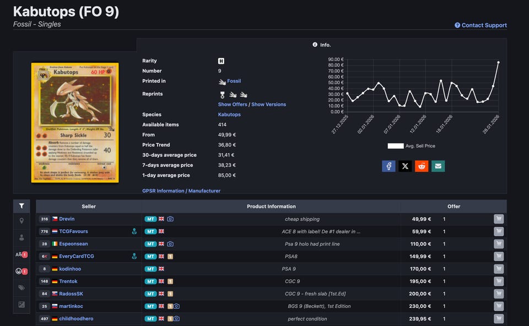Click the 'CGC 9 - fresh slab [1st.Ed]' comment
Viewport: 529px width, 326px height.
(315, 294)
